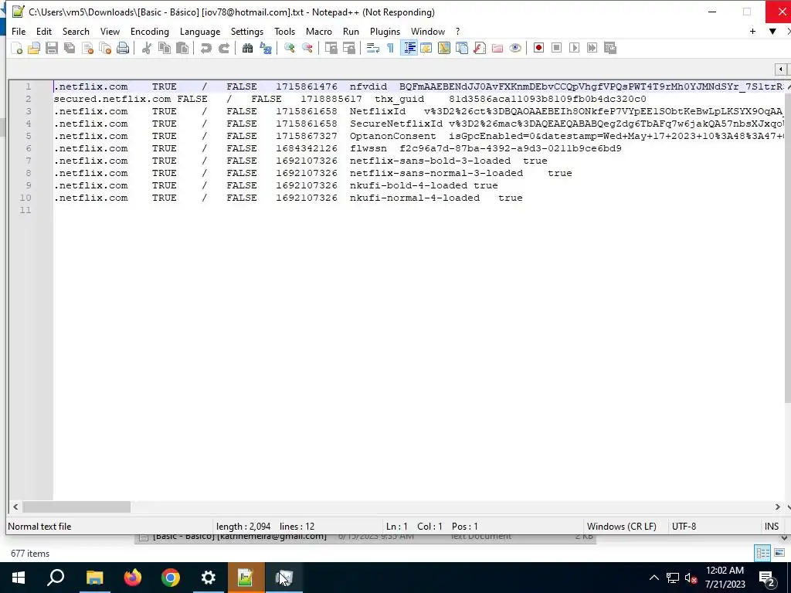The width and height of the screenshot is (791, 593).
Task: Open the Window menu
Action: pos(428,31)
